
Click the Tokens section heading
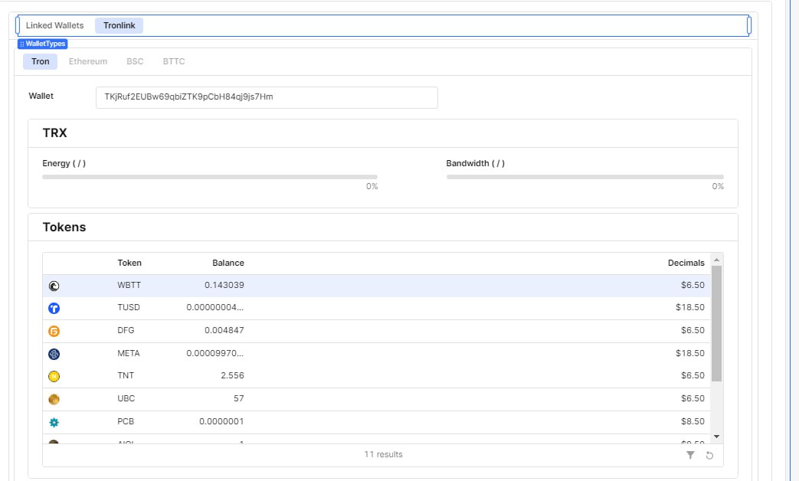tap(64, 227)
